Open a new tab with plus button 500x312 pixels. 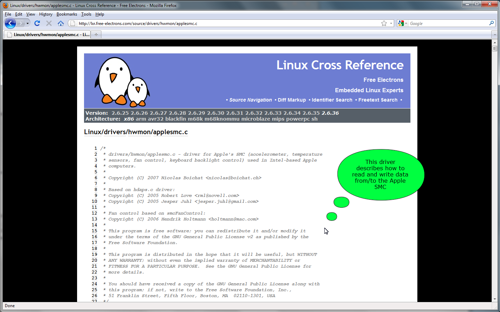pyautogui.click(x=96, y=34)
